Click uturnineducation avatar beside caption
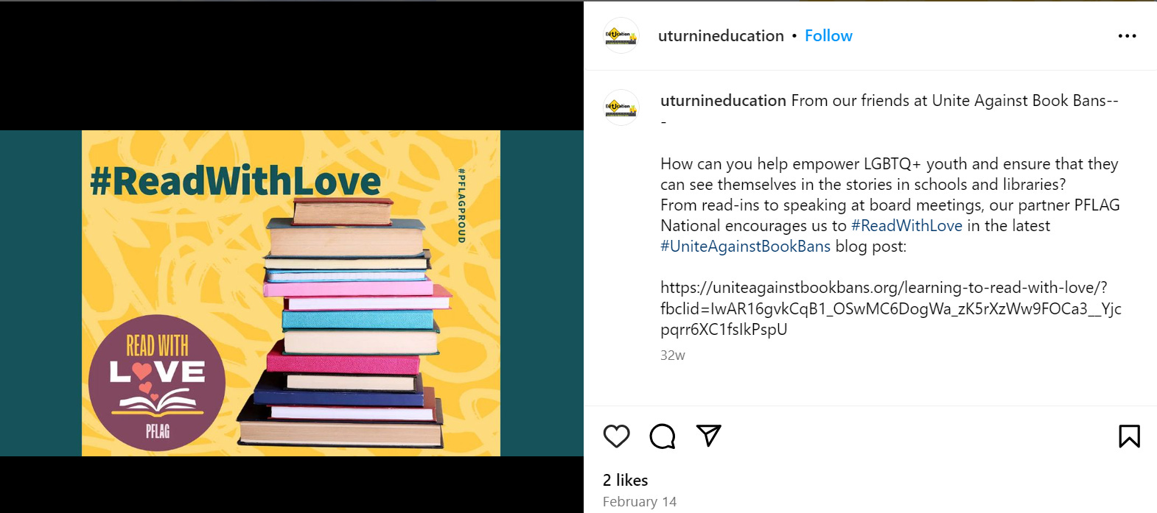The height and width of the screenshot is (513, 1157). coord(621,107)
